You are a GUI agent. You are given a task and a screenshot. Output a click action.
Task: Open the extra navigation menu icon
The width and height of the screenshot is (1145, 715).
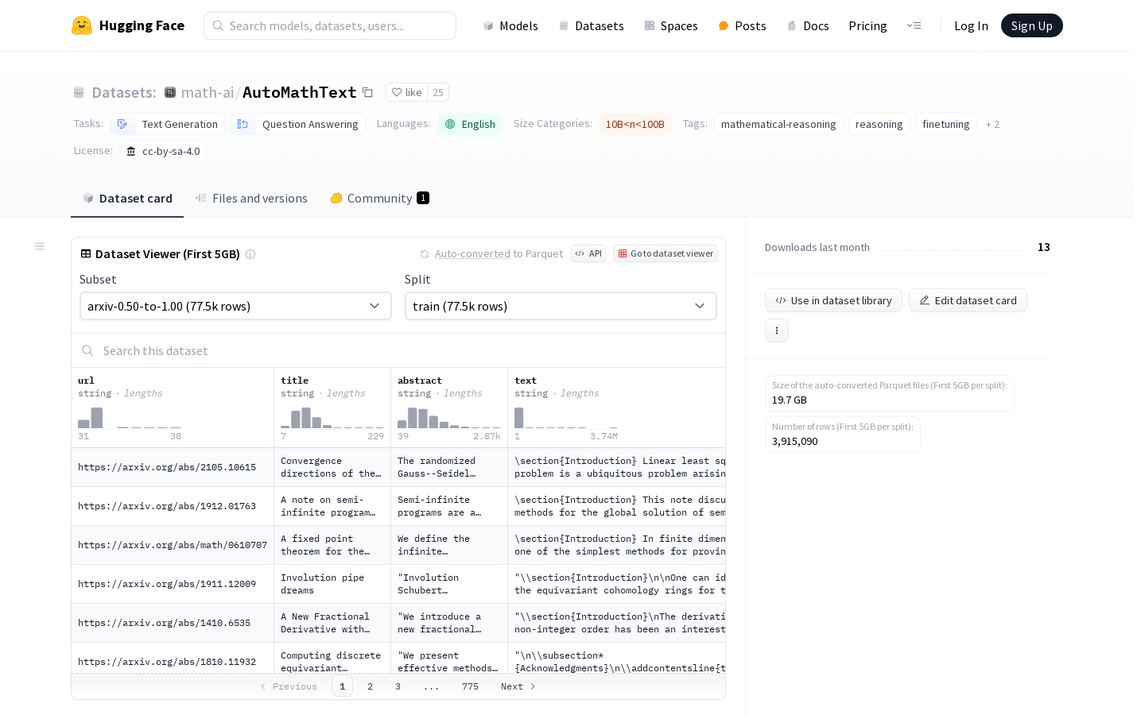(x=914, y=25)
